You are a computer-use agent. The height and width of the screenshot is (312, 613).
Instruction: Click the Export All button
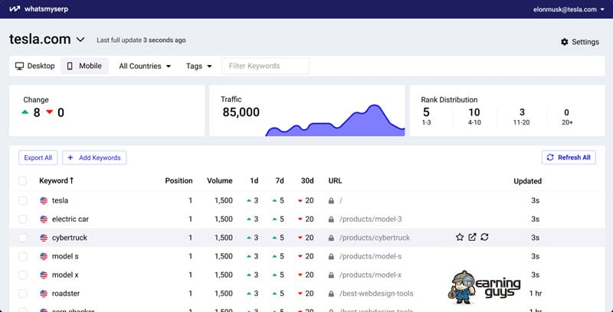[38, 158]
